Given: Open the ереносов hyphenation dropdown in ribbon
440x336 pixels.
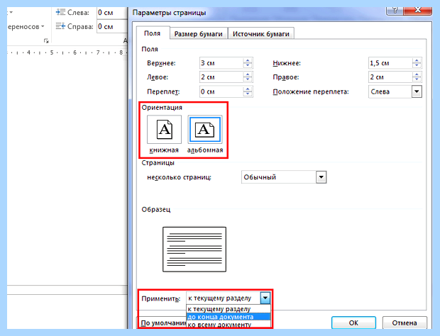Looking at the screenshot, I should coord(26,27).
